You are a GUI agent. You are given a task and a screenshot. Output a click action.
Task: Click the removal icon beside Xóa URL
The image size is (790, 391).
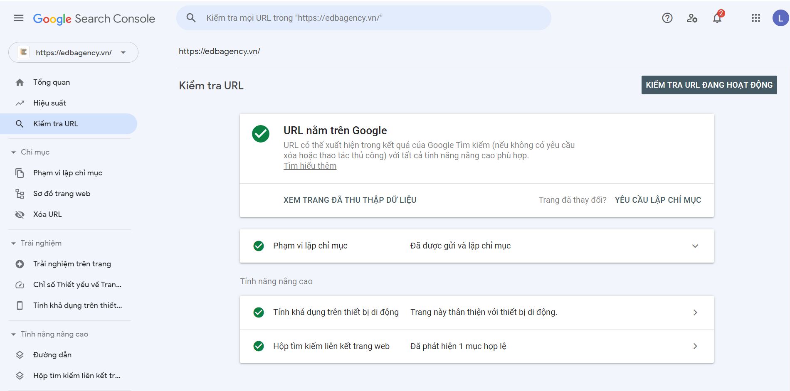(x=20, y=214)
